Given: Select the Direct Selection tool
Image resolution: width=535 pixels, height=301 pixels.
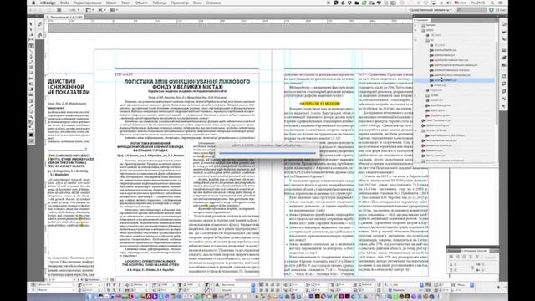Looking at the screenshot, I should [31, 29].
